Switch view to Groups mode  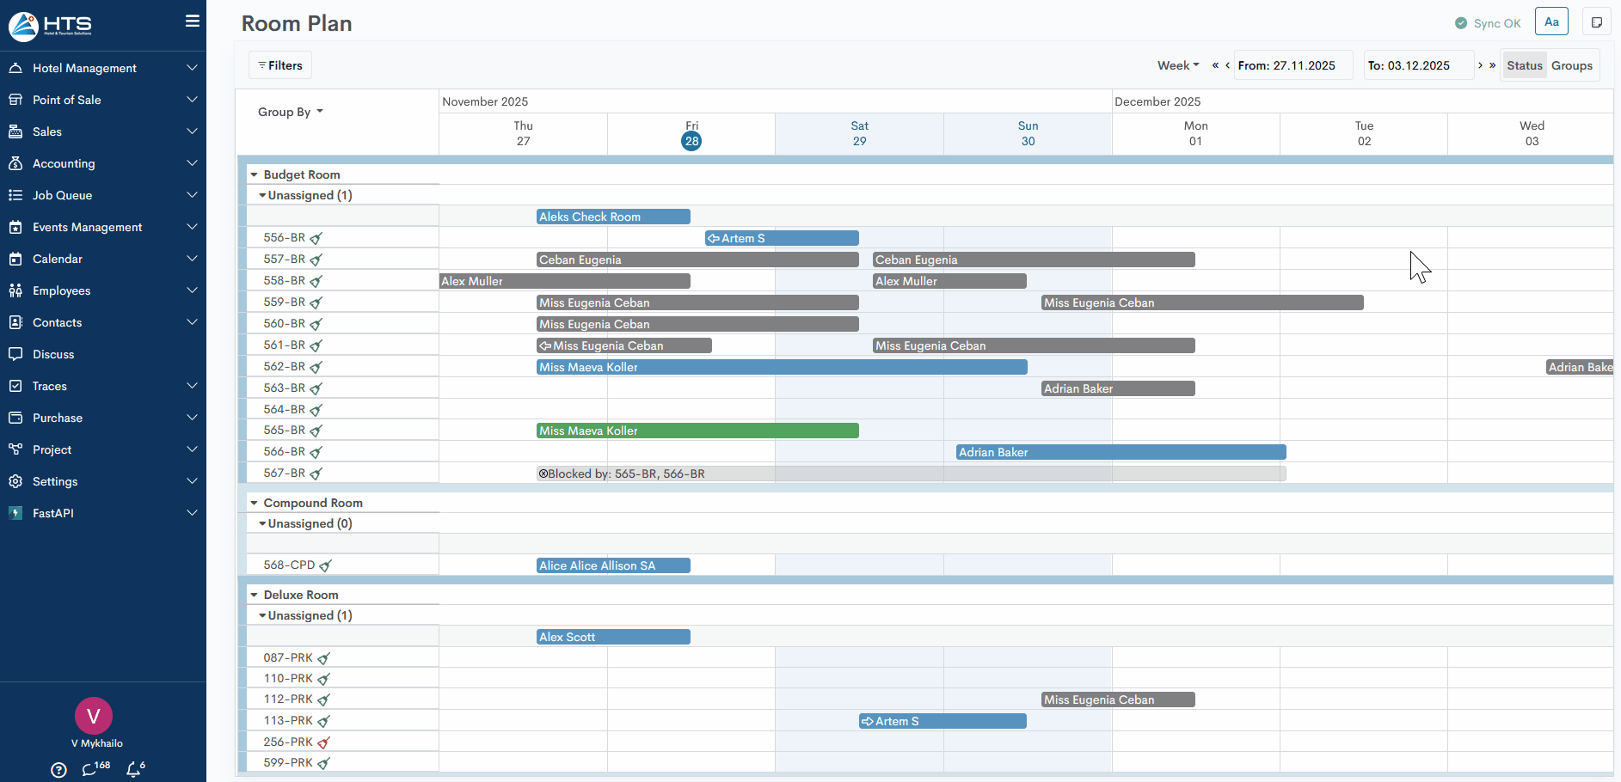(1571, 65)
